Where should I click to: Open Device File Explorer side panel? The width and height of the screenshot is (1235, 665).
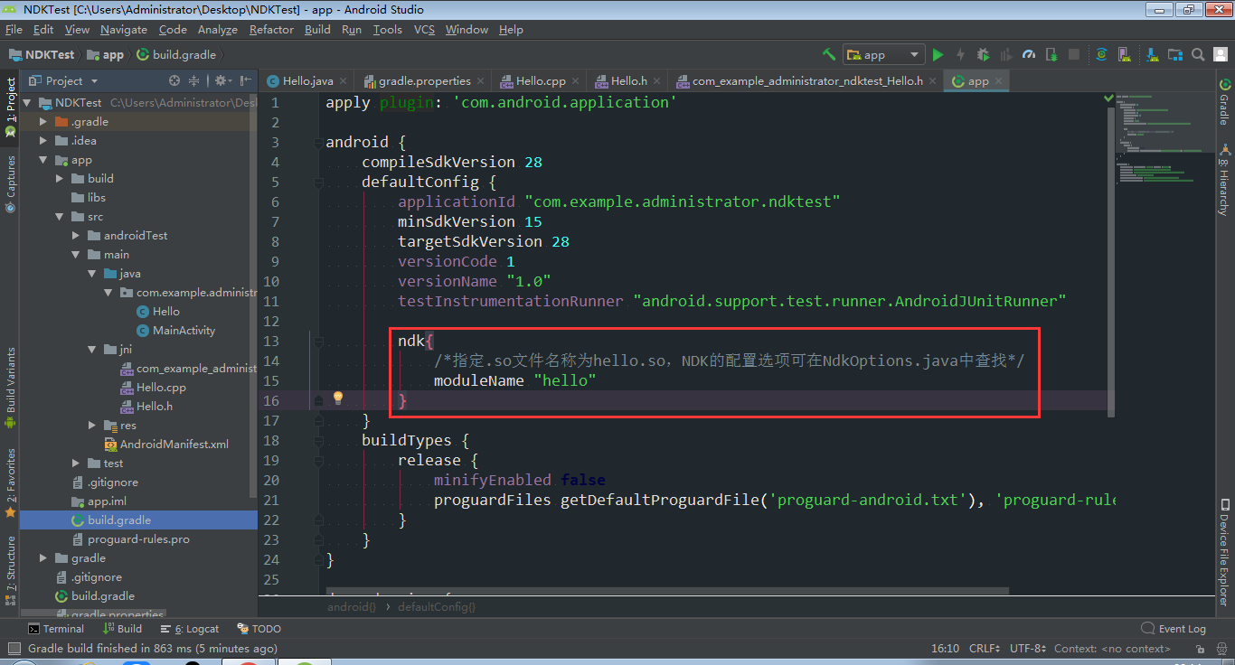[1224, 551]
